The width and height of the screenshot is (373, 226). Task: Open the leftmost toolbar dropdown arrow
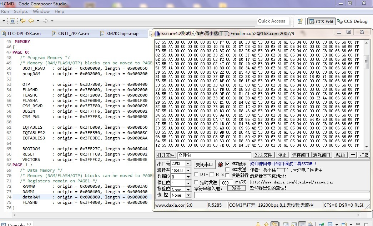click(x=4, y=21)
